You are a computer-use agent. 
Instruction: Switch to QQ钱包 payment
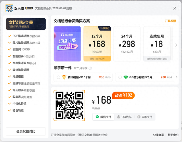124,117
